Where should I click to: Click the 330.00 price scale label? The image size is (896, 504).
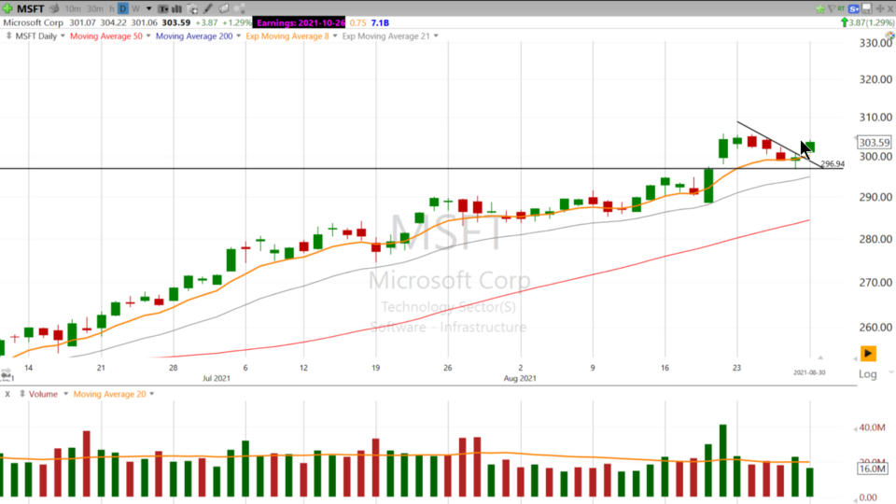(875, 44)
